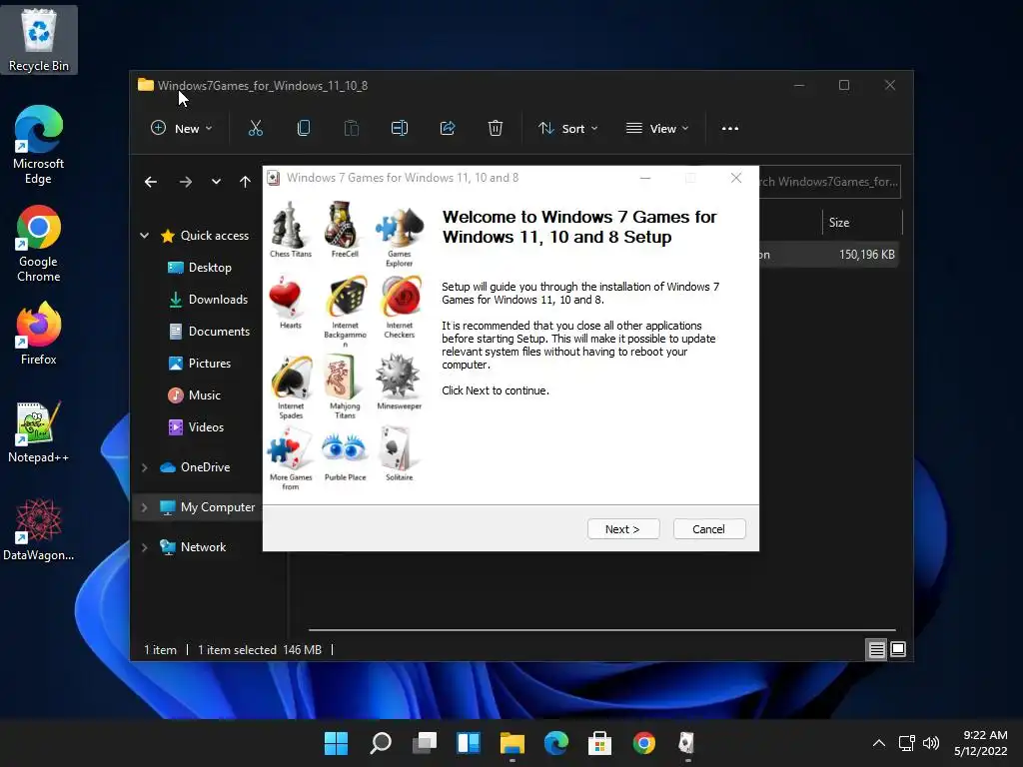Expand the OneDrive tree node

click(x=144, y=467)
